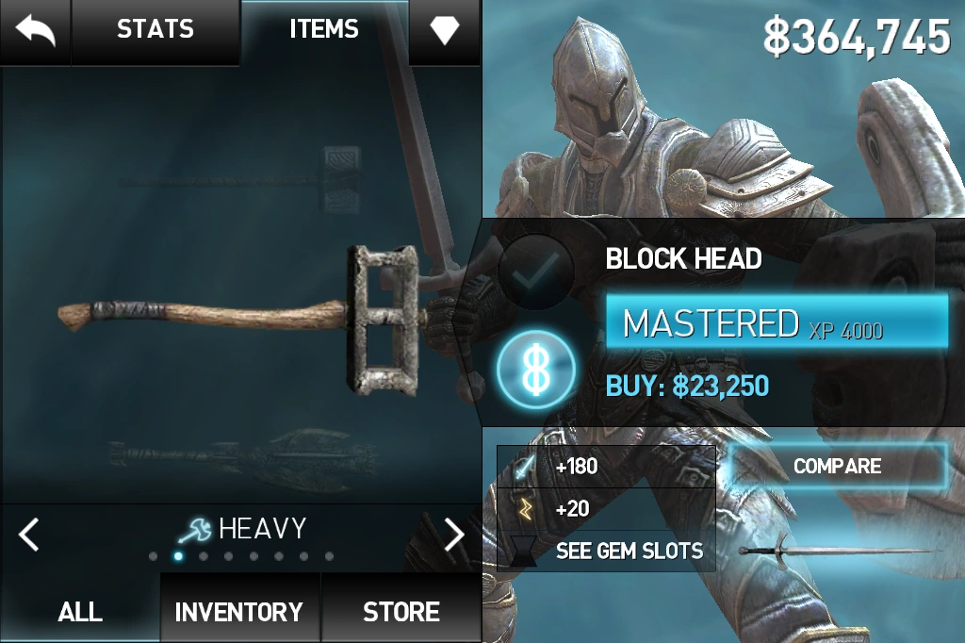Select the lightning bolt stat icon

pos(525,509)
